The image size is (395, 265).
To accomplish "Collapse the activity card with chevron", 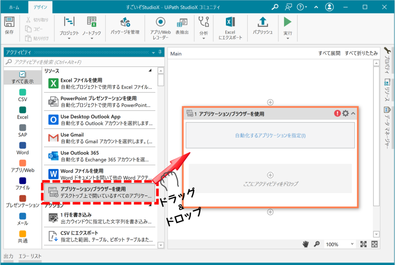I will point(353,113).
